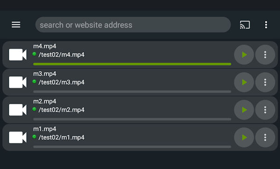Play the m2.mp4 video

click(244, 110)
